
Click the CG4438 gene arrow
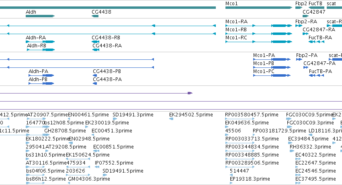[95, 16]
